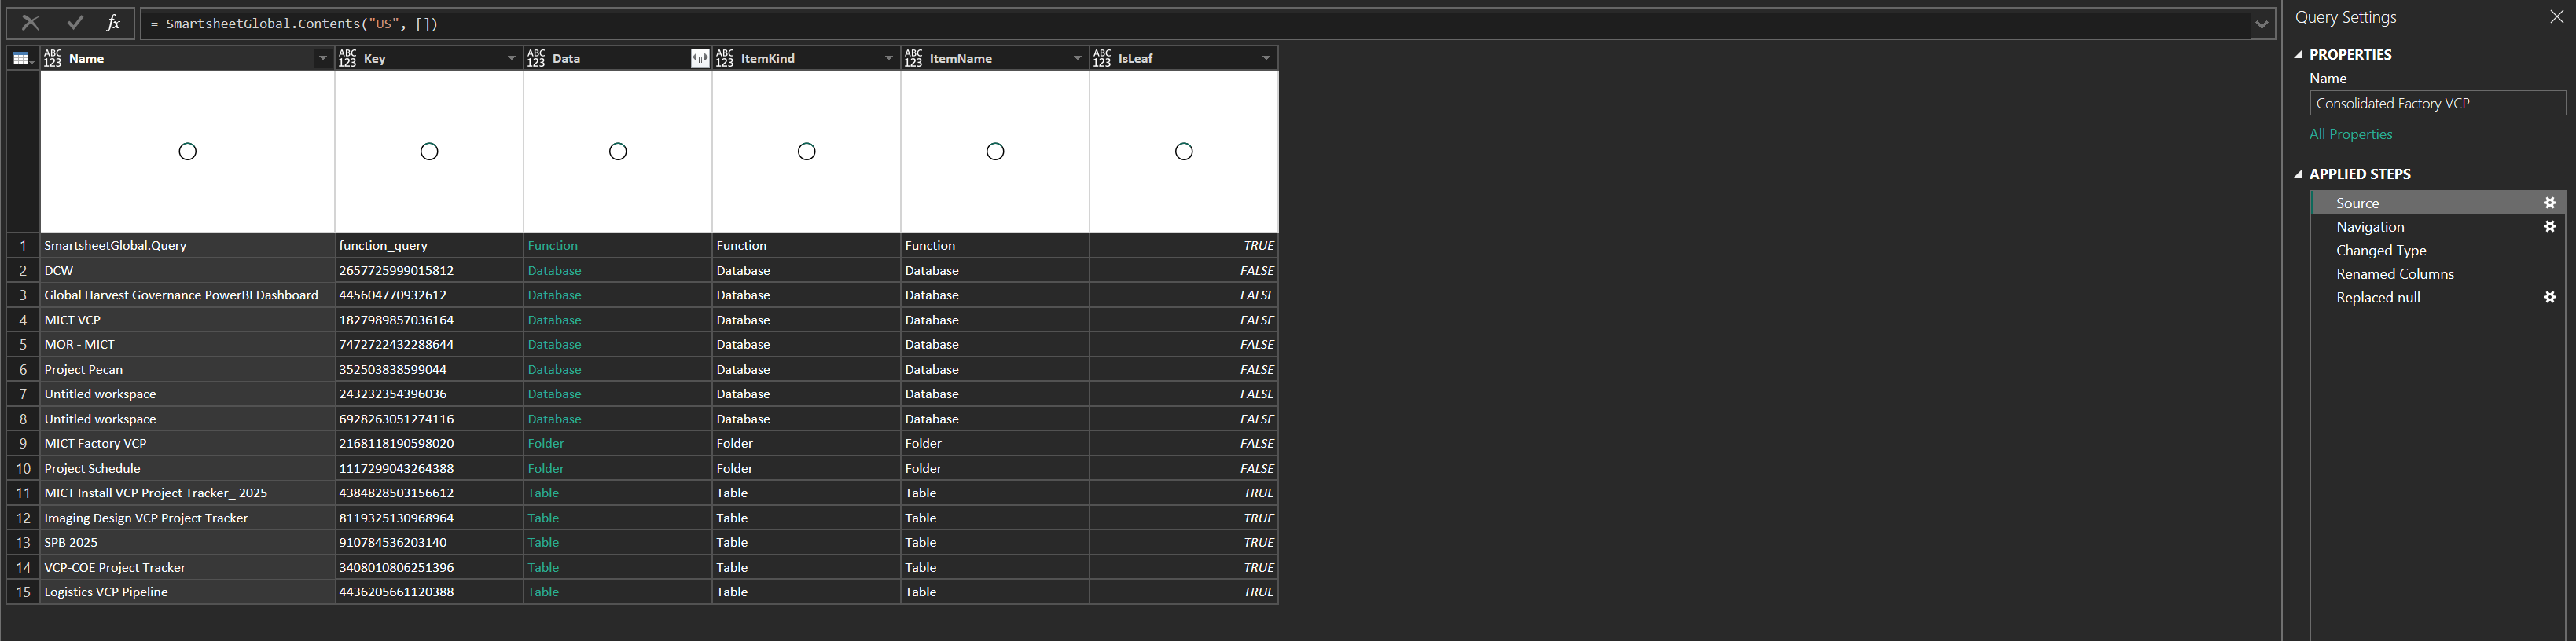
Task: Select the Renamed Columns applied step
Action: coord(2436,274)
